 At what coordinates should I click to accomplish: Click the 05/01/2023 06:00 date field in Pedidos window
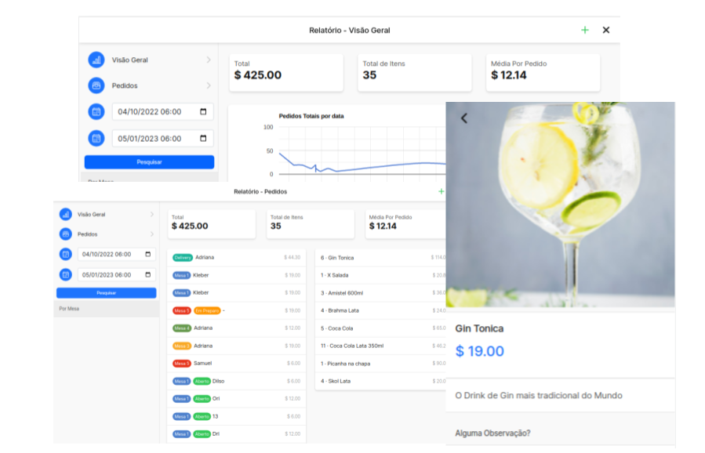(x=116, y=274)
